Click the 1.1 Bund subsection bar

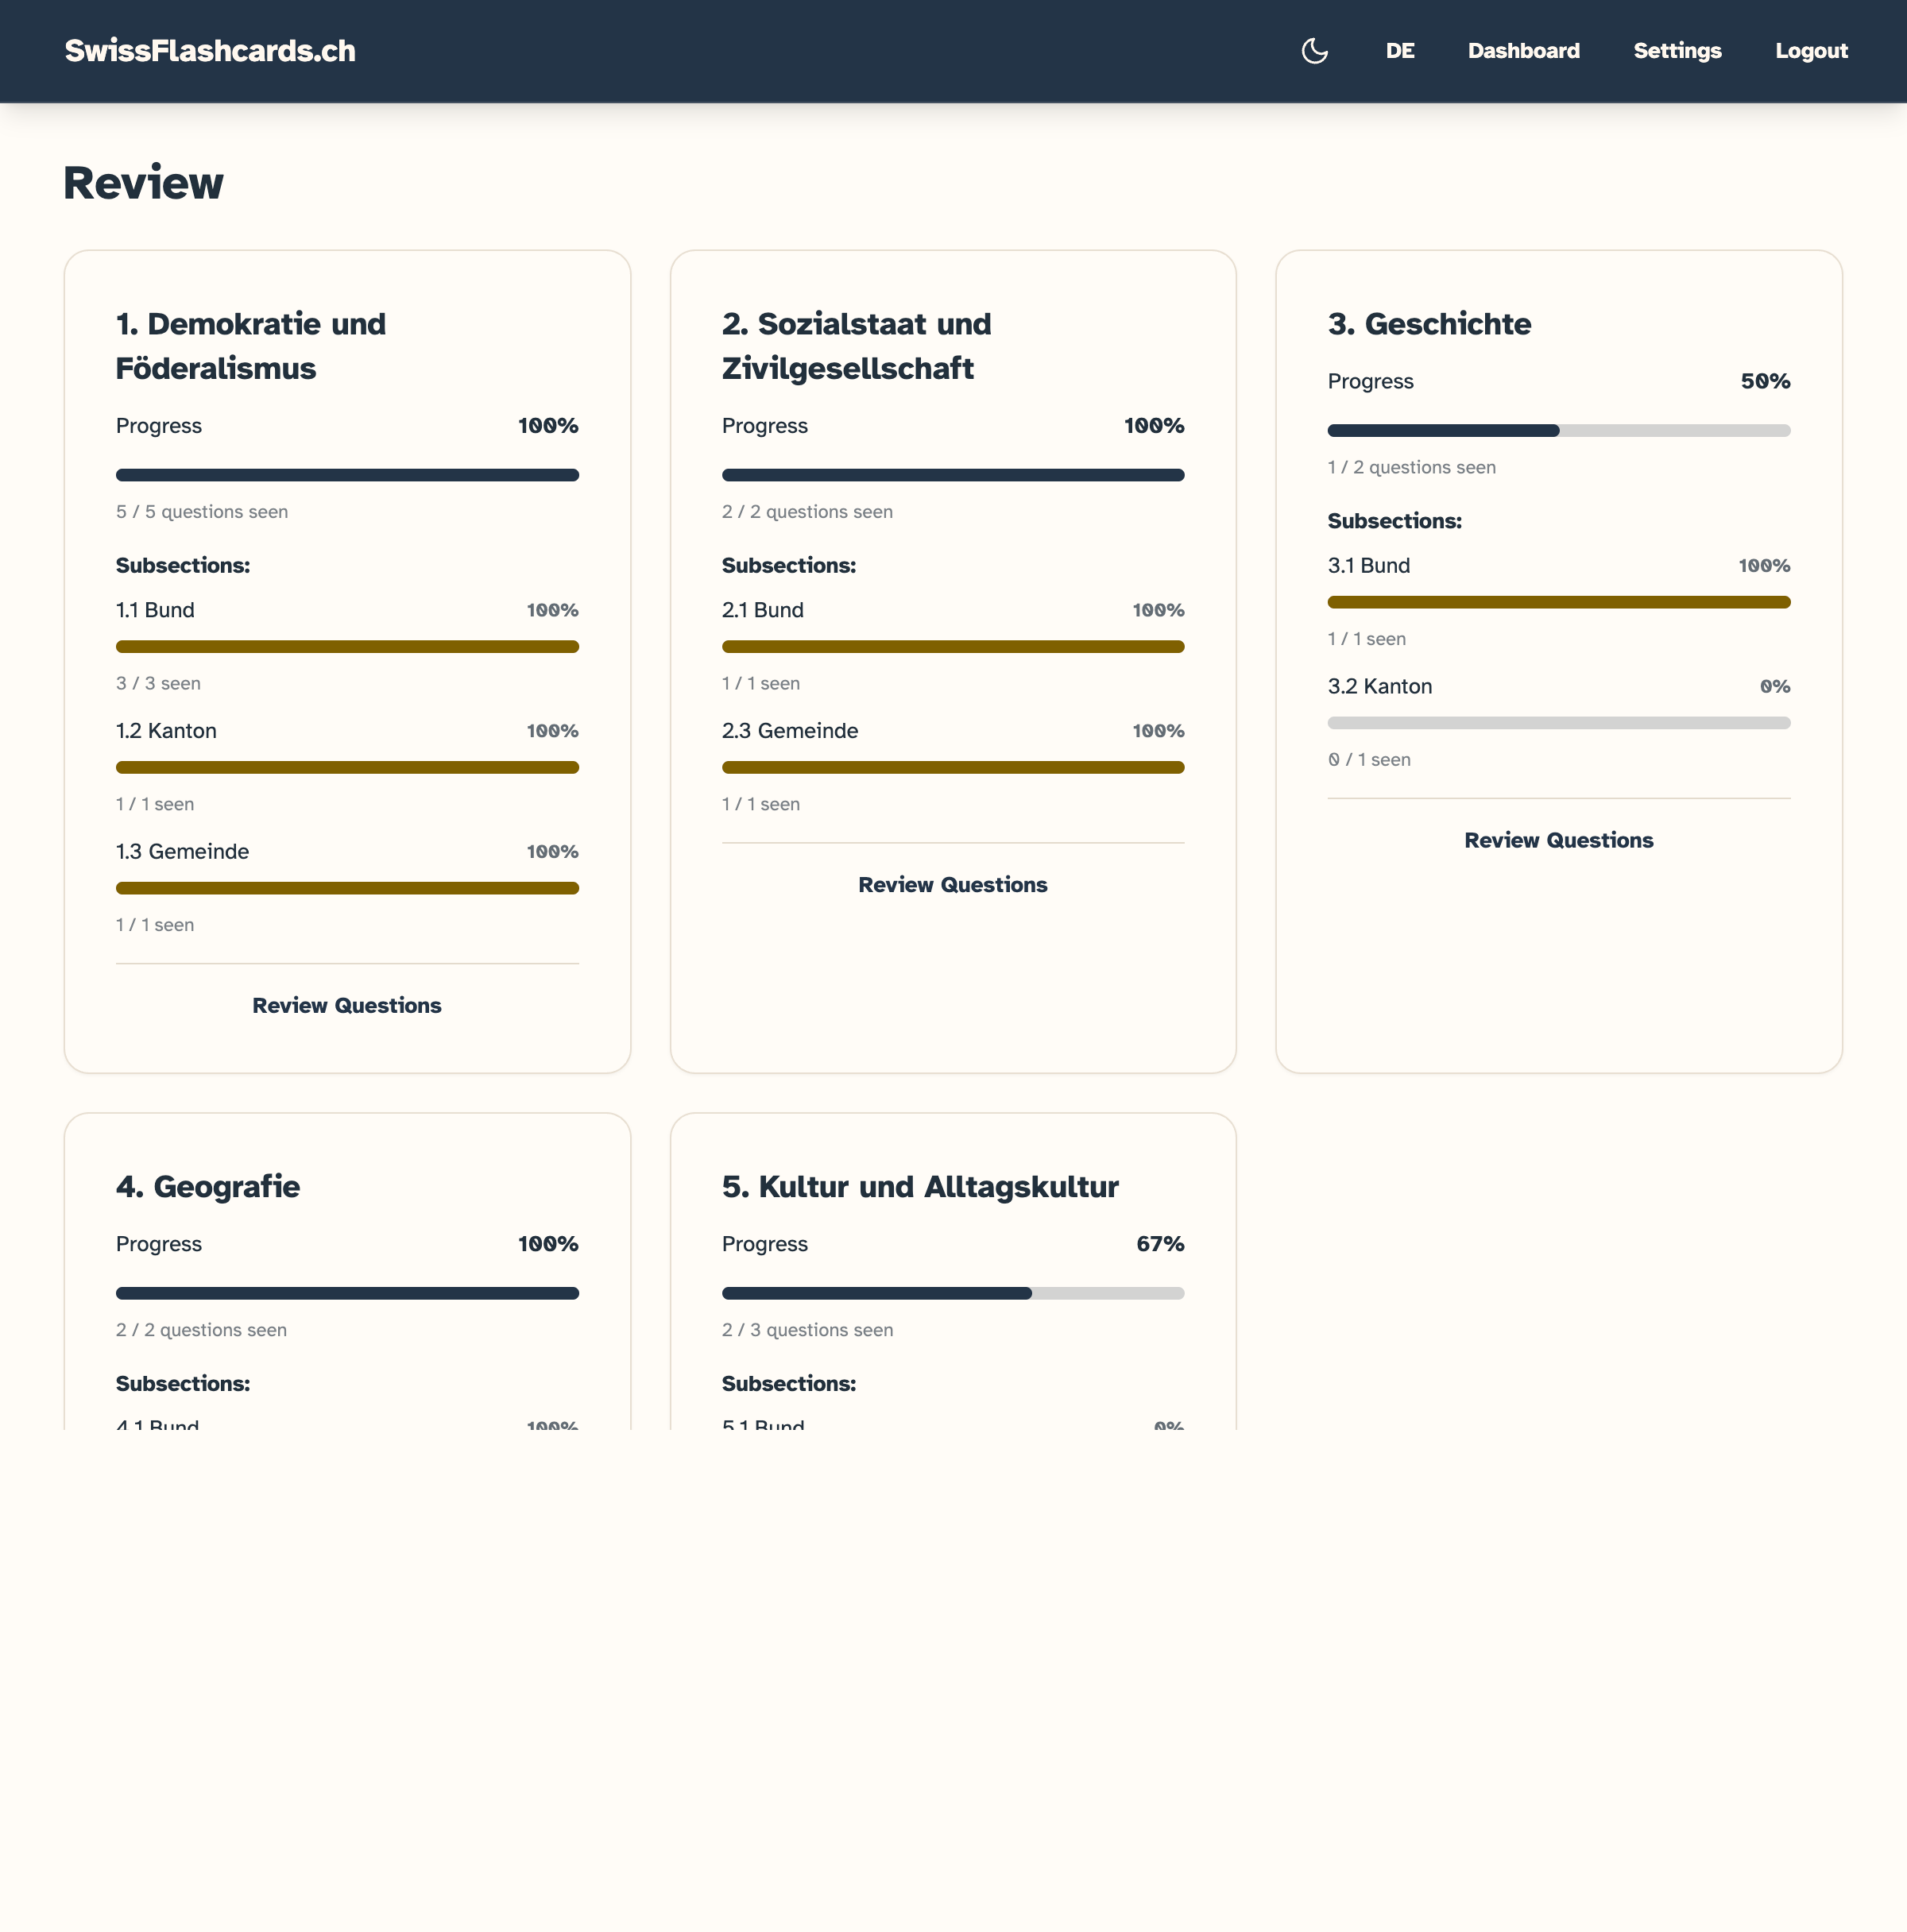pos(347,647)
